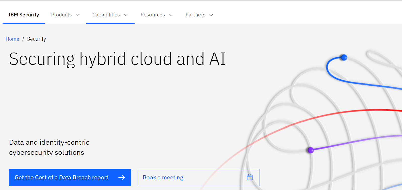Viewport: 402px width, 190px height.
Task: Expand the Resources chevron arrow
Action: click(171, 15)
